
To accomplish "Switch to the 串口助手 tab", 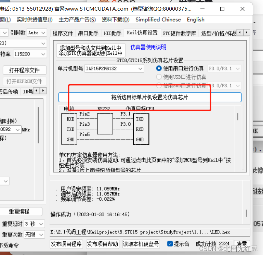I will point(88,33).
